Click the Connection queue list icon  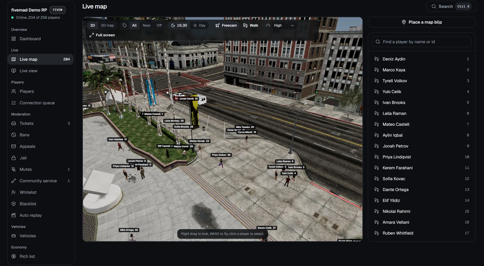pyautogui.click(x=14, y=103)
